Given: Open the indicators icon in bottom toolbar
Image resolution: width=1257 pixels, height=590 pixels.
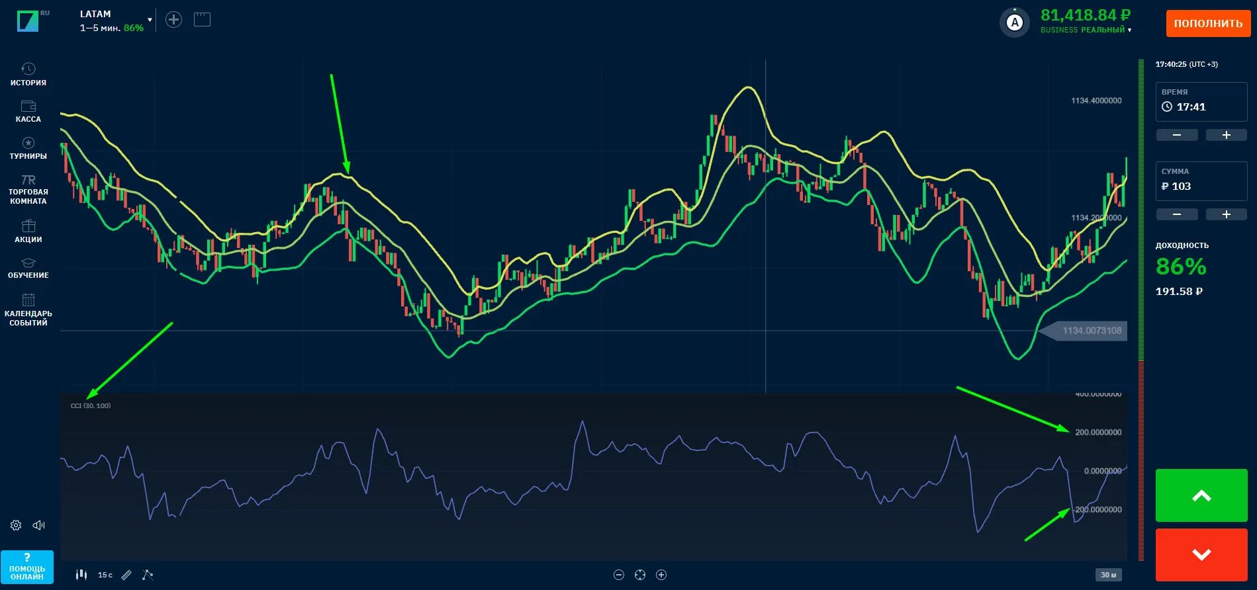Looking at the screenshot, I should (148, 575).
